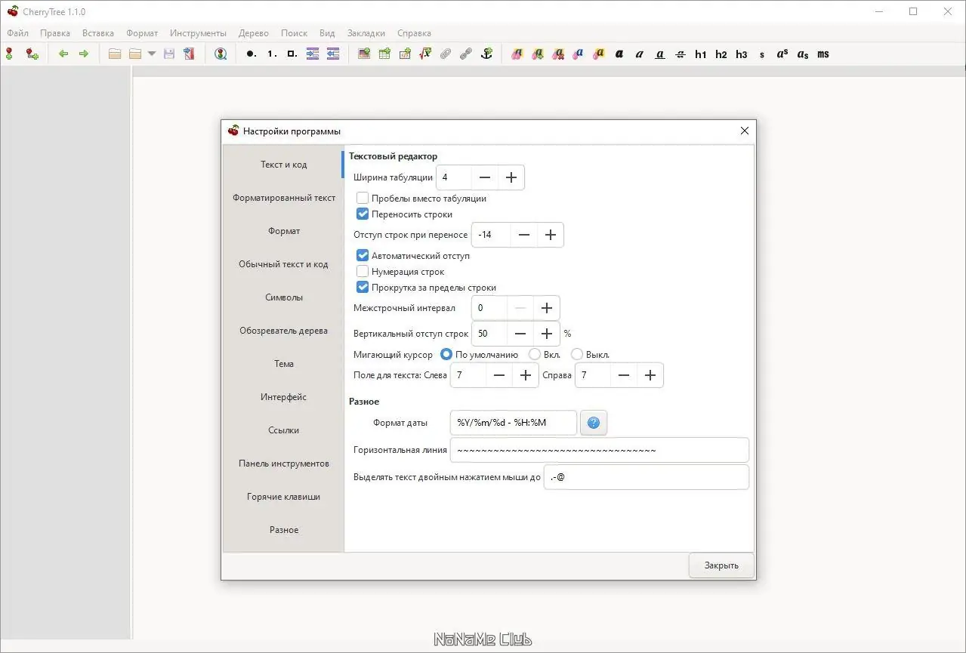Click the save floppy disk icon

click(x=169, y=54)
